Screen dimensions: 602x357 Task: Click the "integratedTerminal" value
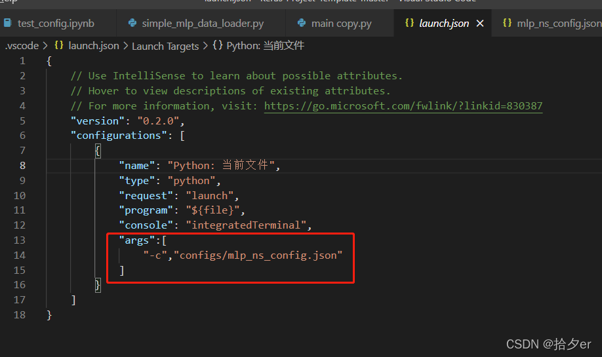[246, 225]
